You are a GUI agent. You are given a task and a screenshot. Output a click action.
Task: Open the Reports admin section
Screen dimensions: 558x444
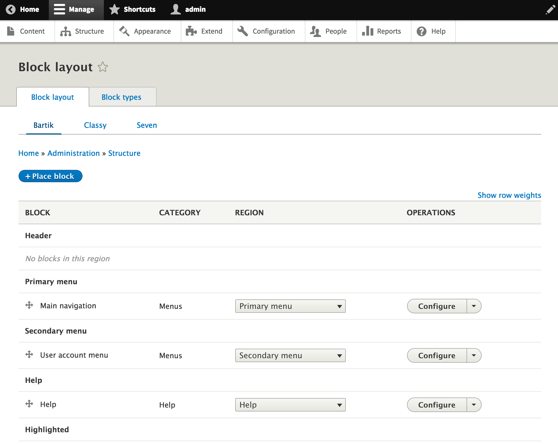click(x=384, y=31)
